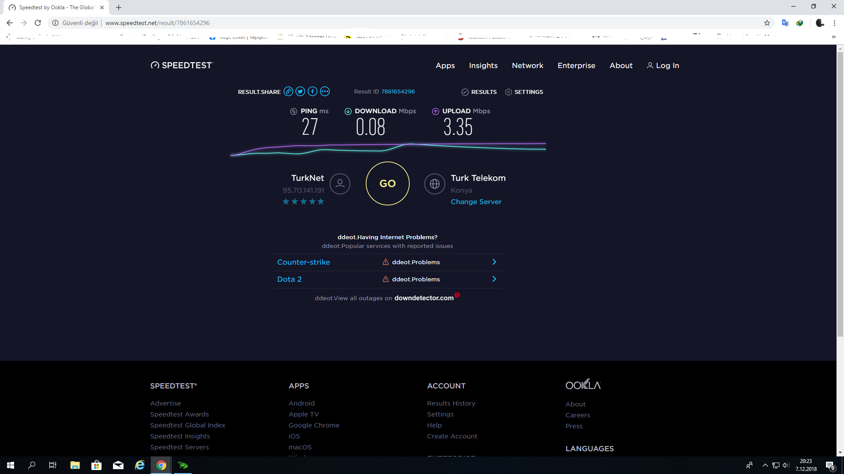Click Help footer link

434,425
